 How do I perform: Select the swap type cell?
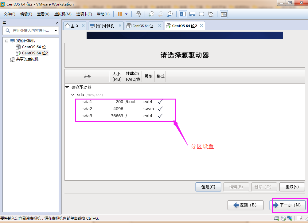[149, 109]
